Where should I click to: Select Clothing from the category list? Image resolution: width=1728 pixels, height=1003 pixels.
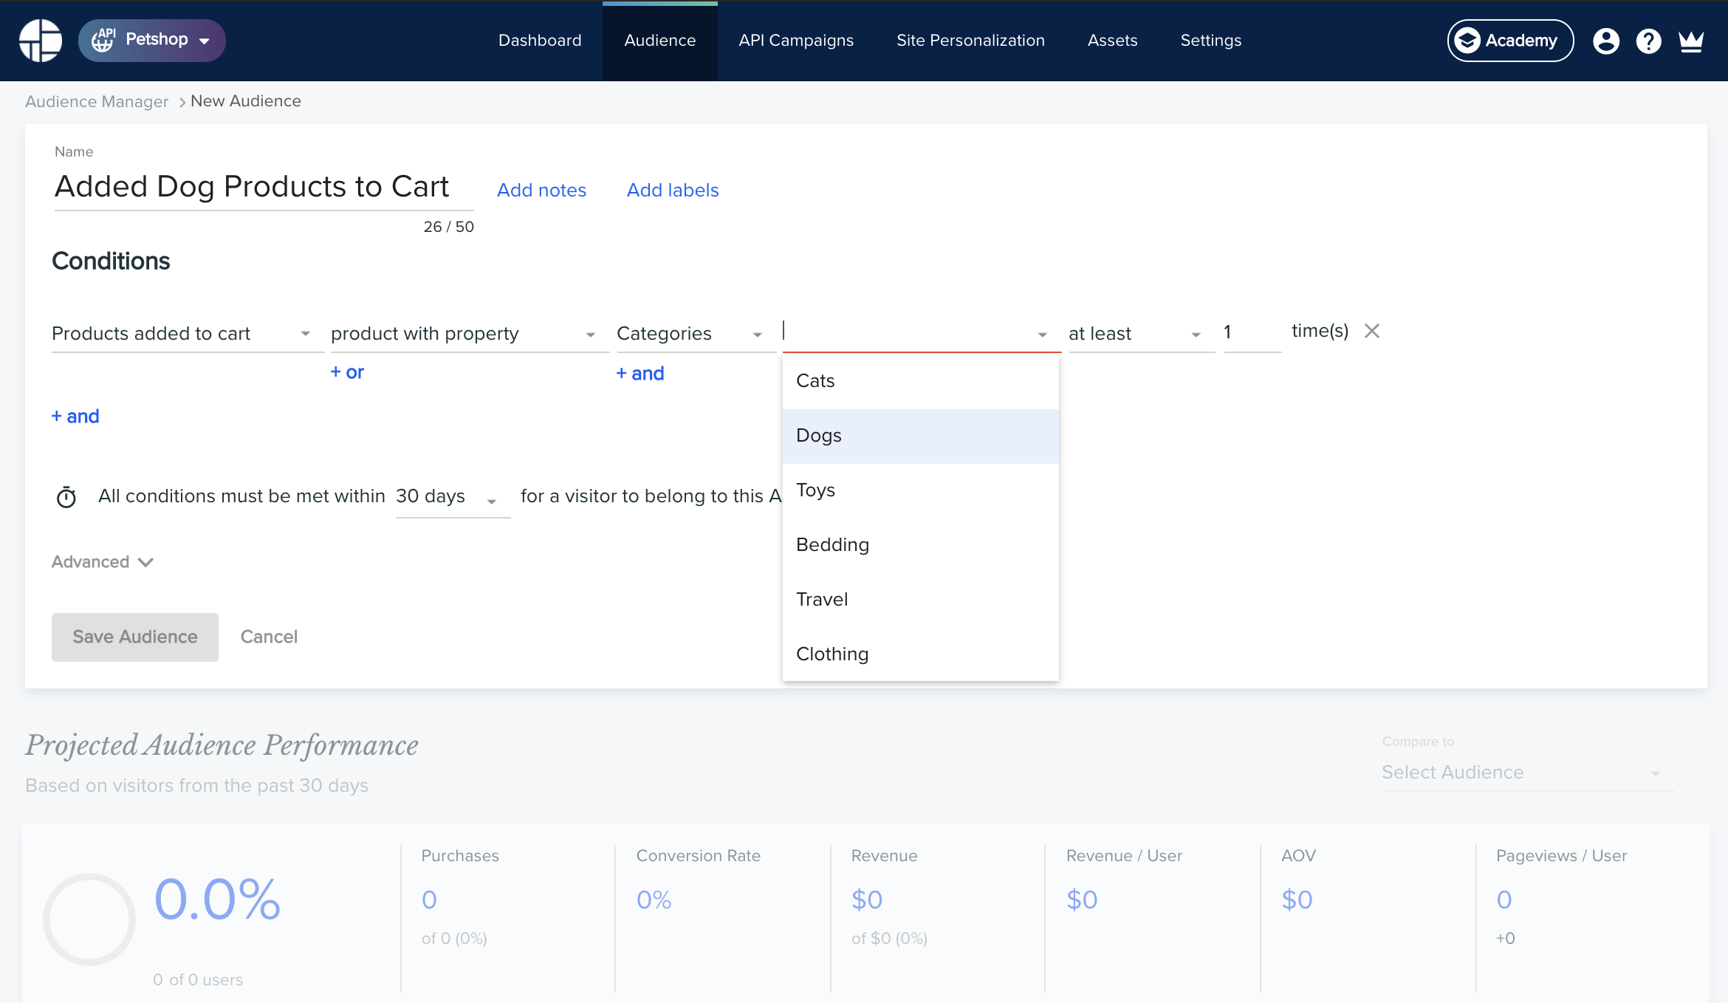(921, 654)
